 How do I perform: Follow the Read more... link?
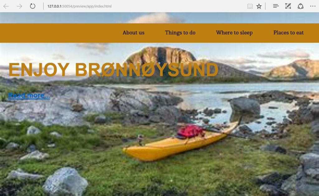[29, 96]
